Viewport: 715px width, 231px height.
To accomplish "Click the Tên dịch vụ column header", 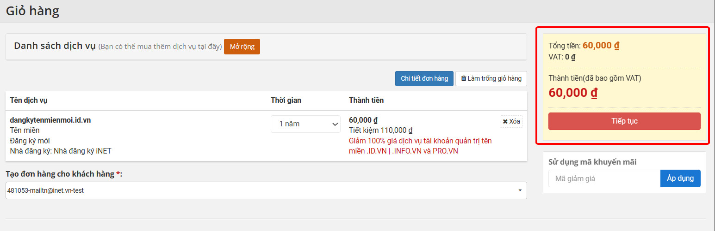I will (x=31, y=100).
